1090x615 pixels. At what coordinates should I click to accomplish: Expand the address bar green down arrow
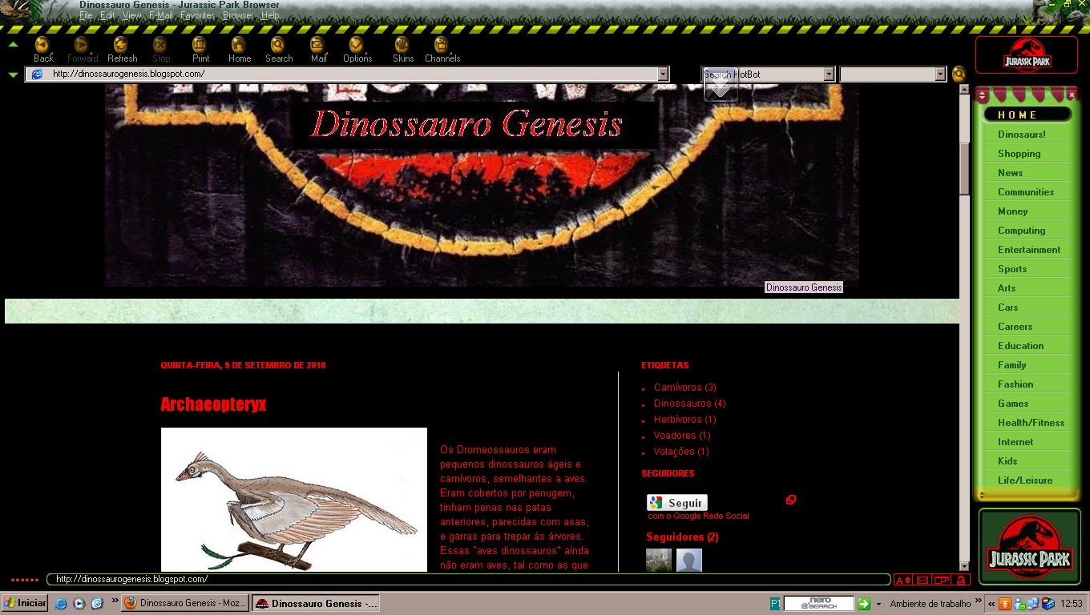tap(13, 74)
